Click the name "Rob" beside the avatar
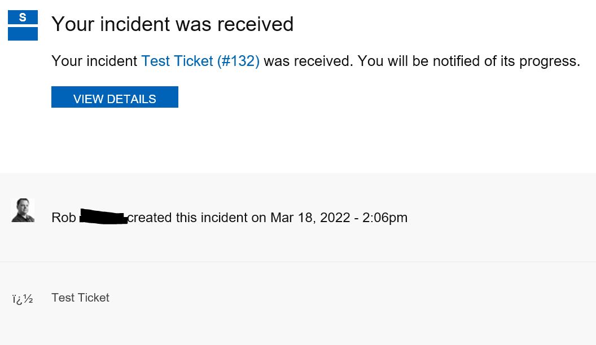 pyautogui.click(x=64, y=218)
